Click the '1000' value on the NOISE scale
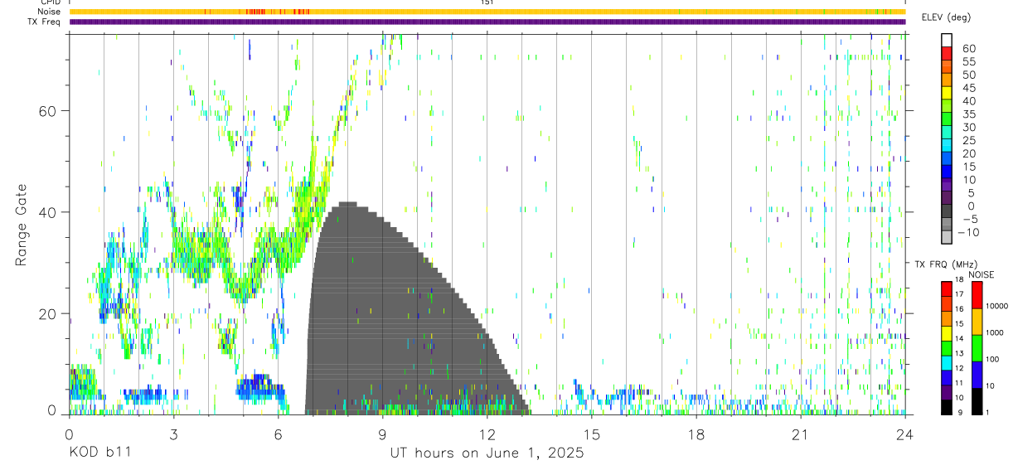The height and width of the screenshot is (470, 1018). 995,332
